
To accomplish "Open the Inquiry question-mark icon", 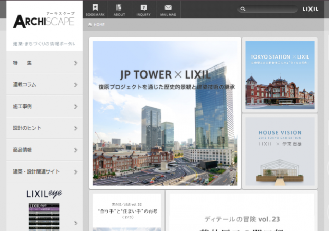I will (143, 8).
